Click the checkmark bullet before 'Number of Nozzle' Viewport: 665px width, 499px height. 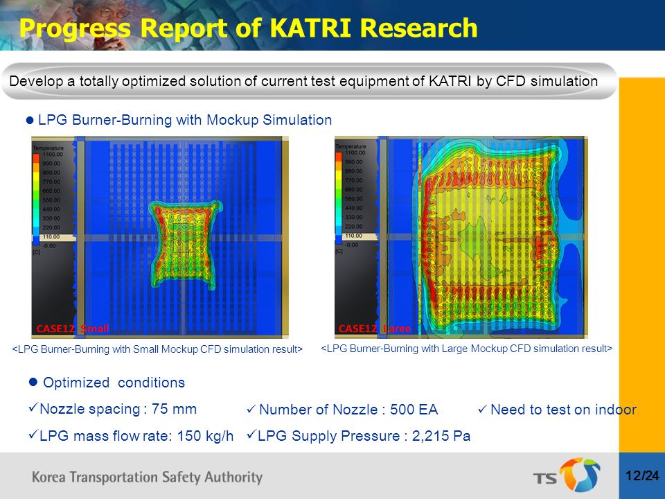pyautogui.click(x=251, y=410)
